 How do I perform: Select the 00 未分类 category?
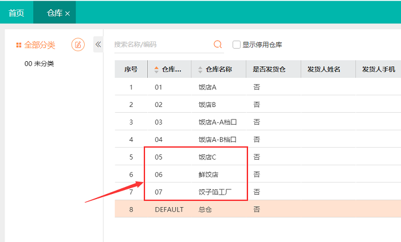pos(39,64)
